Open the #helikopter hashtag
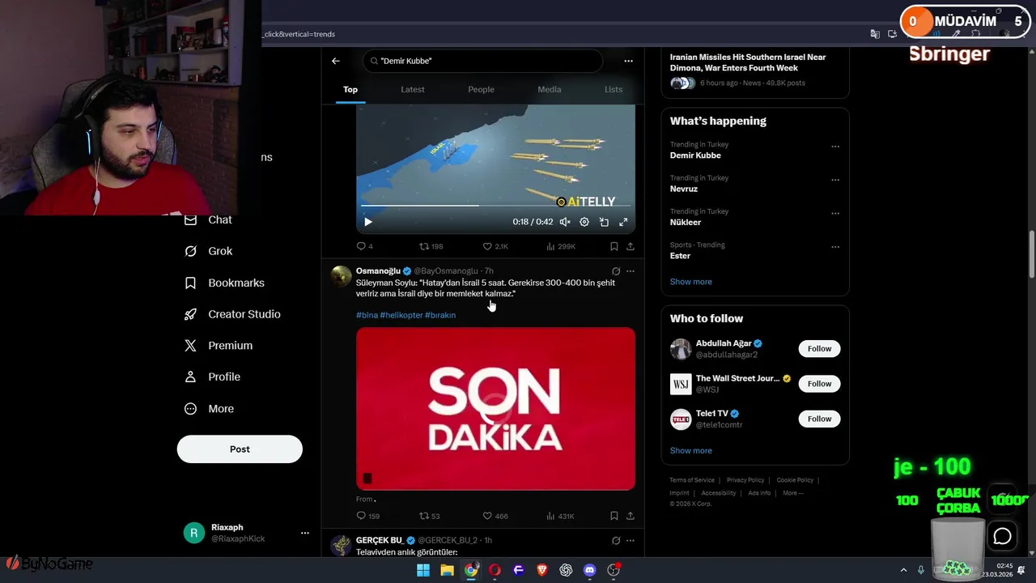Screen dimensions: 1036x583 click(401, 315)
